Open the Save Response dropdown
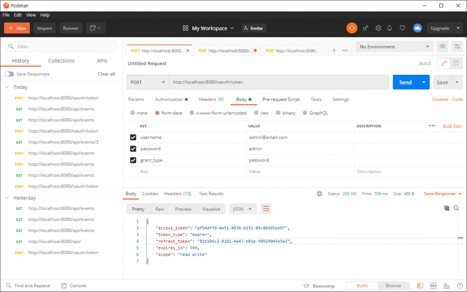The image size is (467, 292). click(x=443, y=193)
